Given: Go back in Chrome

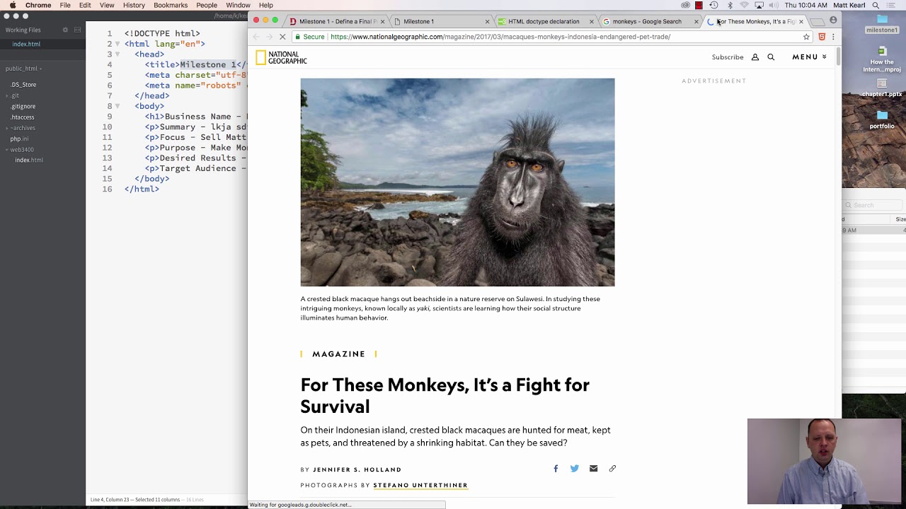Looking at the screenshot, I should pyautogui.click(x=256, y=37).
